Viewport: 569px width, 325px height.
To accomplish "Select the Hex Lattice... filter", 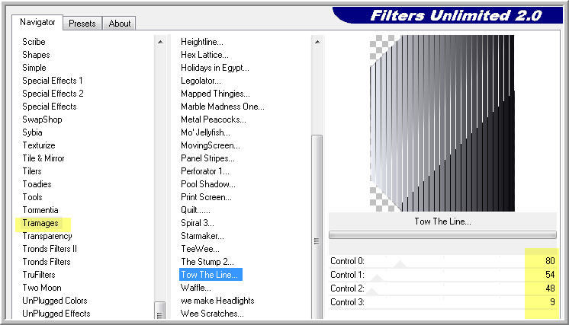I will tap(204, 55).
